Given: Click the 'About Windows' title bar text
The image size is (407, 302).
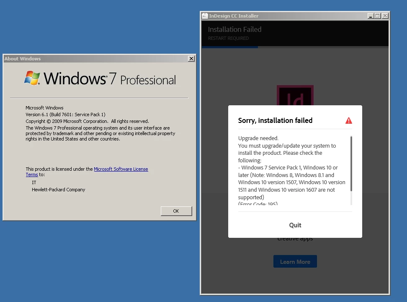Looking at the screenshot, I should pos(23,59).
